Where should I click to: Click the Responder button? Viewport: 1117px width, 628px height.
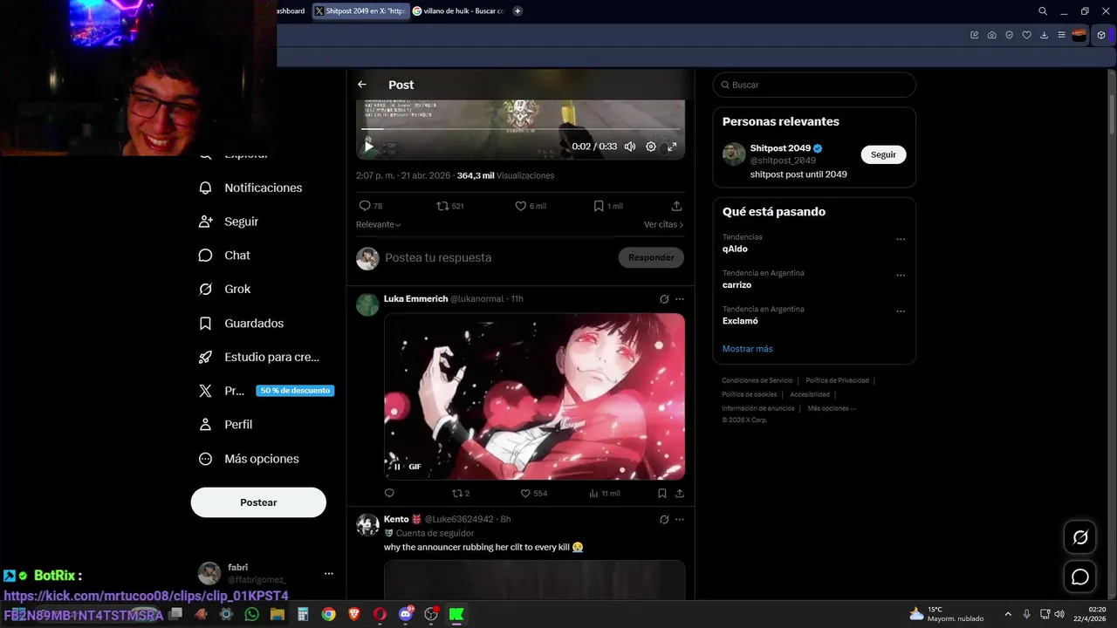point(651,257)
